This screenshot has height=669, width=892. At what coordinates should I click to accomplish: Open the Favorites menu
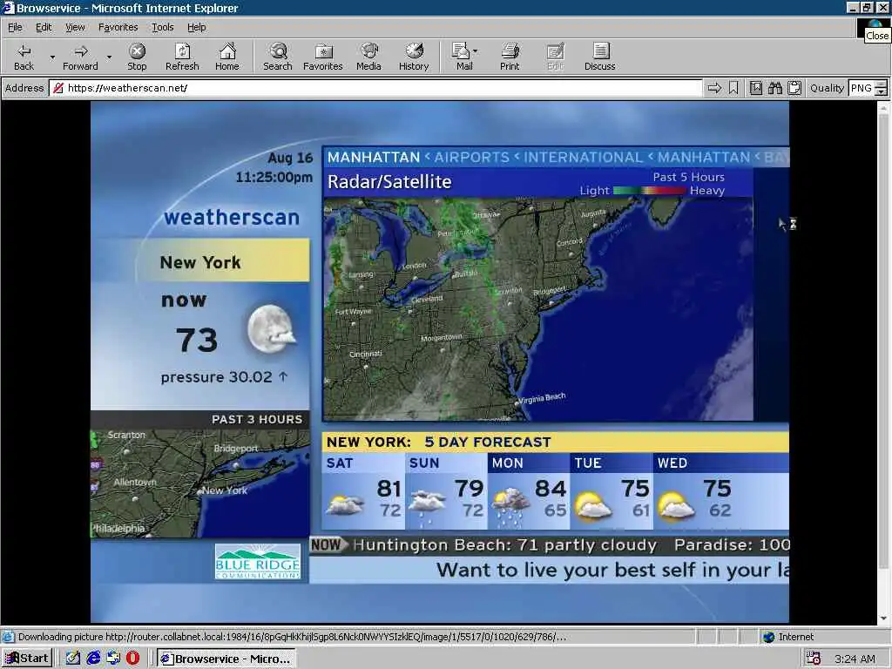click(118, 27)
